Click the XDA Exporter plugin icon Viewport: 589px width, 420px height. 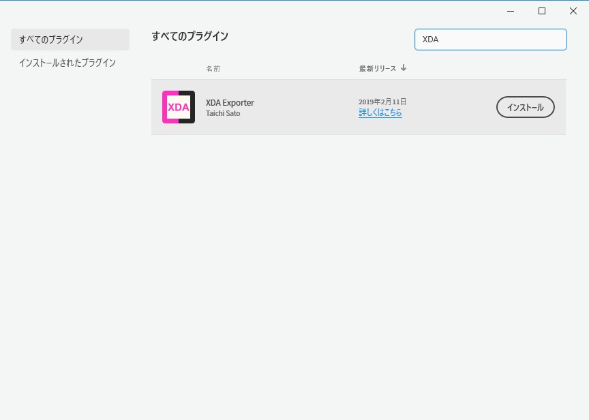click(x=179, y=107)
